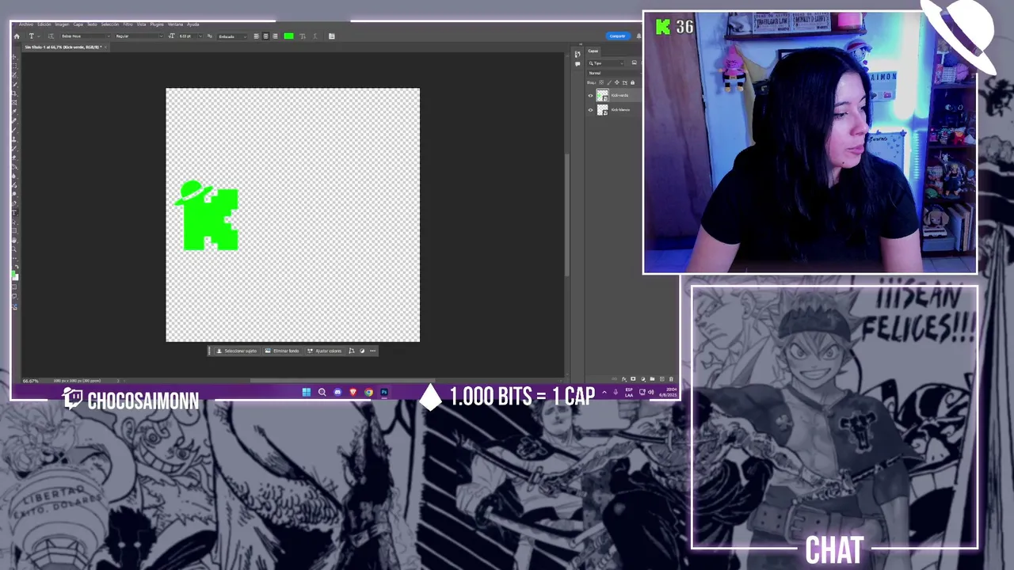Open the Archivo menu
This screenshot has height=570, width=1014.
pos(26,25)
